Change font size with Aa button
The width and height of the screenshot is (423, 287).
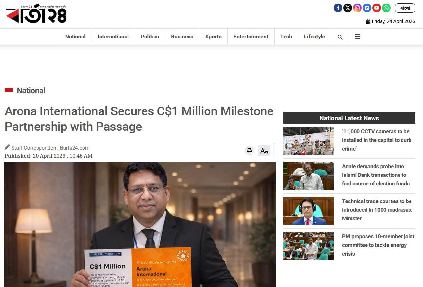pyautogui.click(x=264, y=151)
